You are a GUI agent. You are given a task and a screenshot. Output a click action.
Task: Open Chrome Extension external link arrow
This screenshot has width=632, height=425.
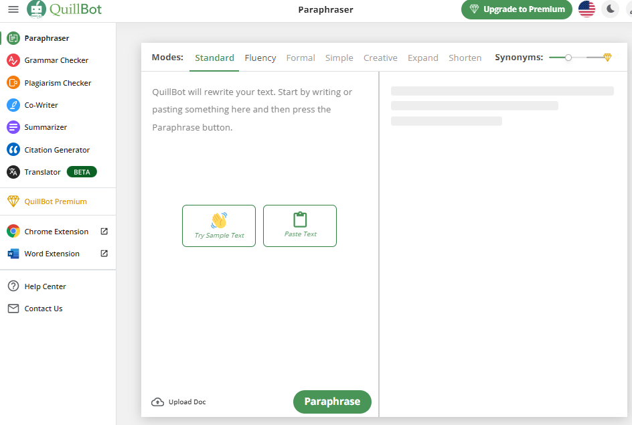point(104,231)
